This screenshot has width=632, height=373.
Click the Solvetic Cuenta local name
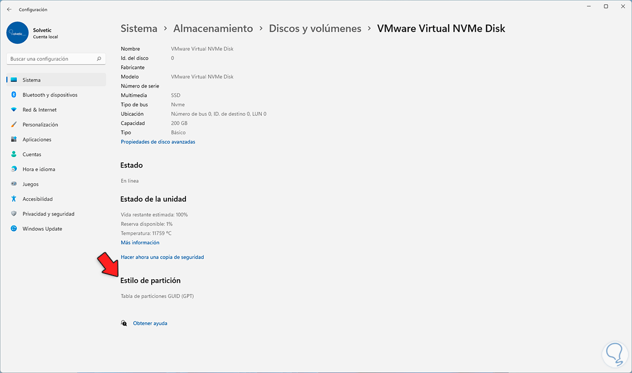[x=45, y=33]
